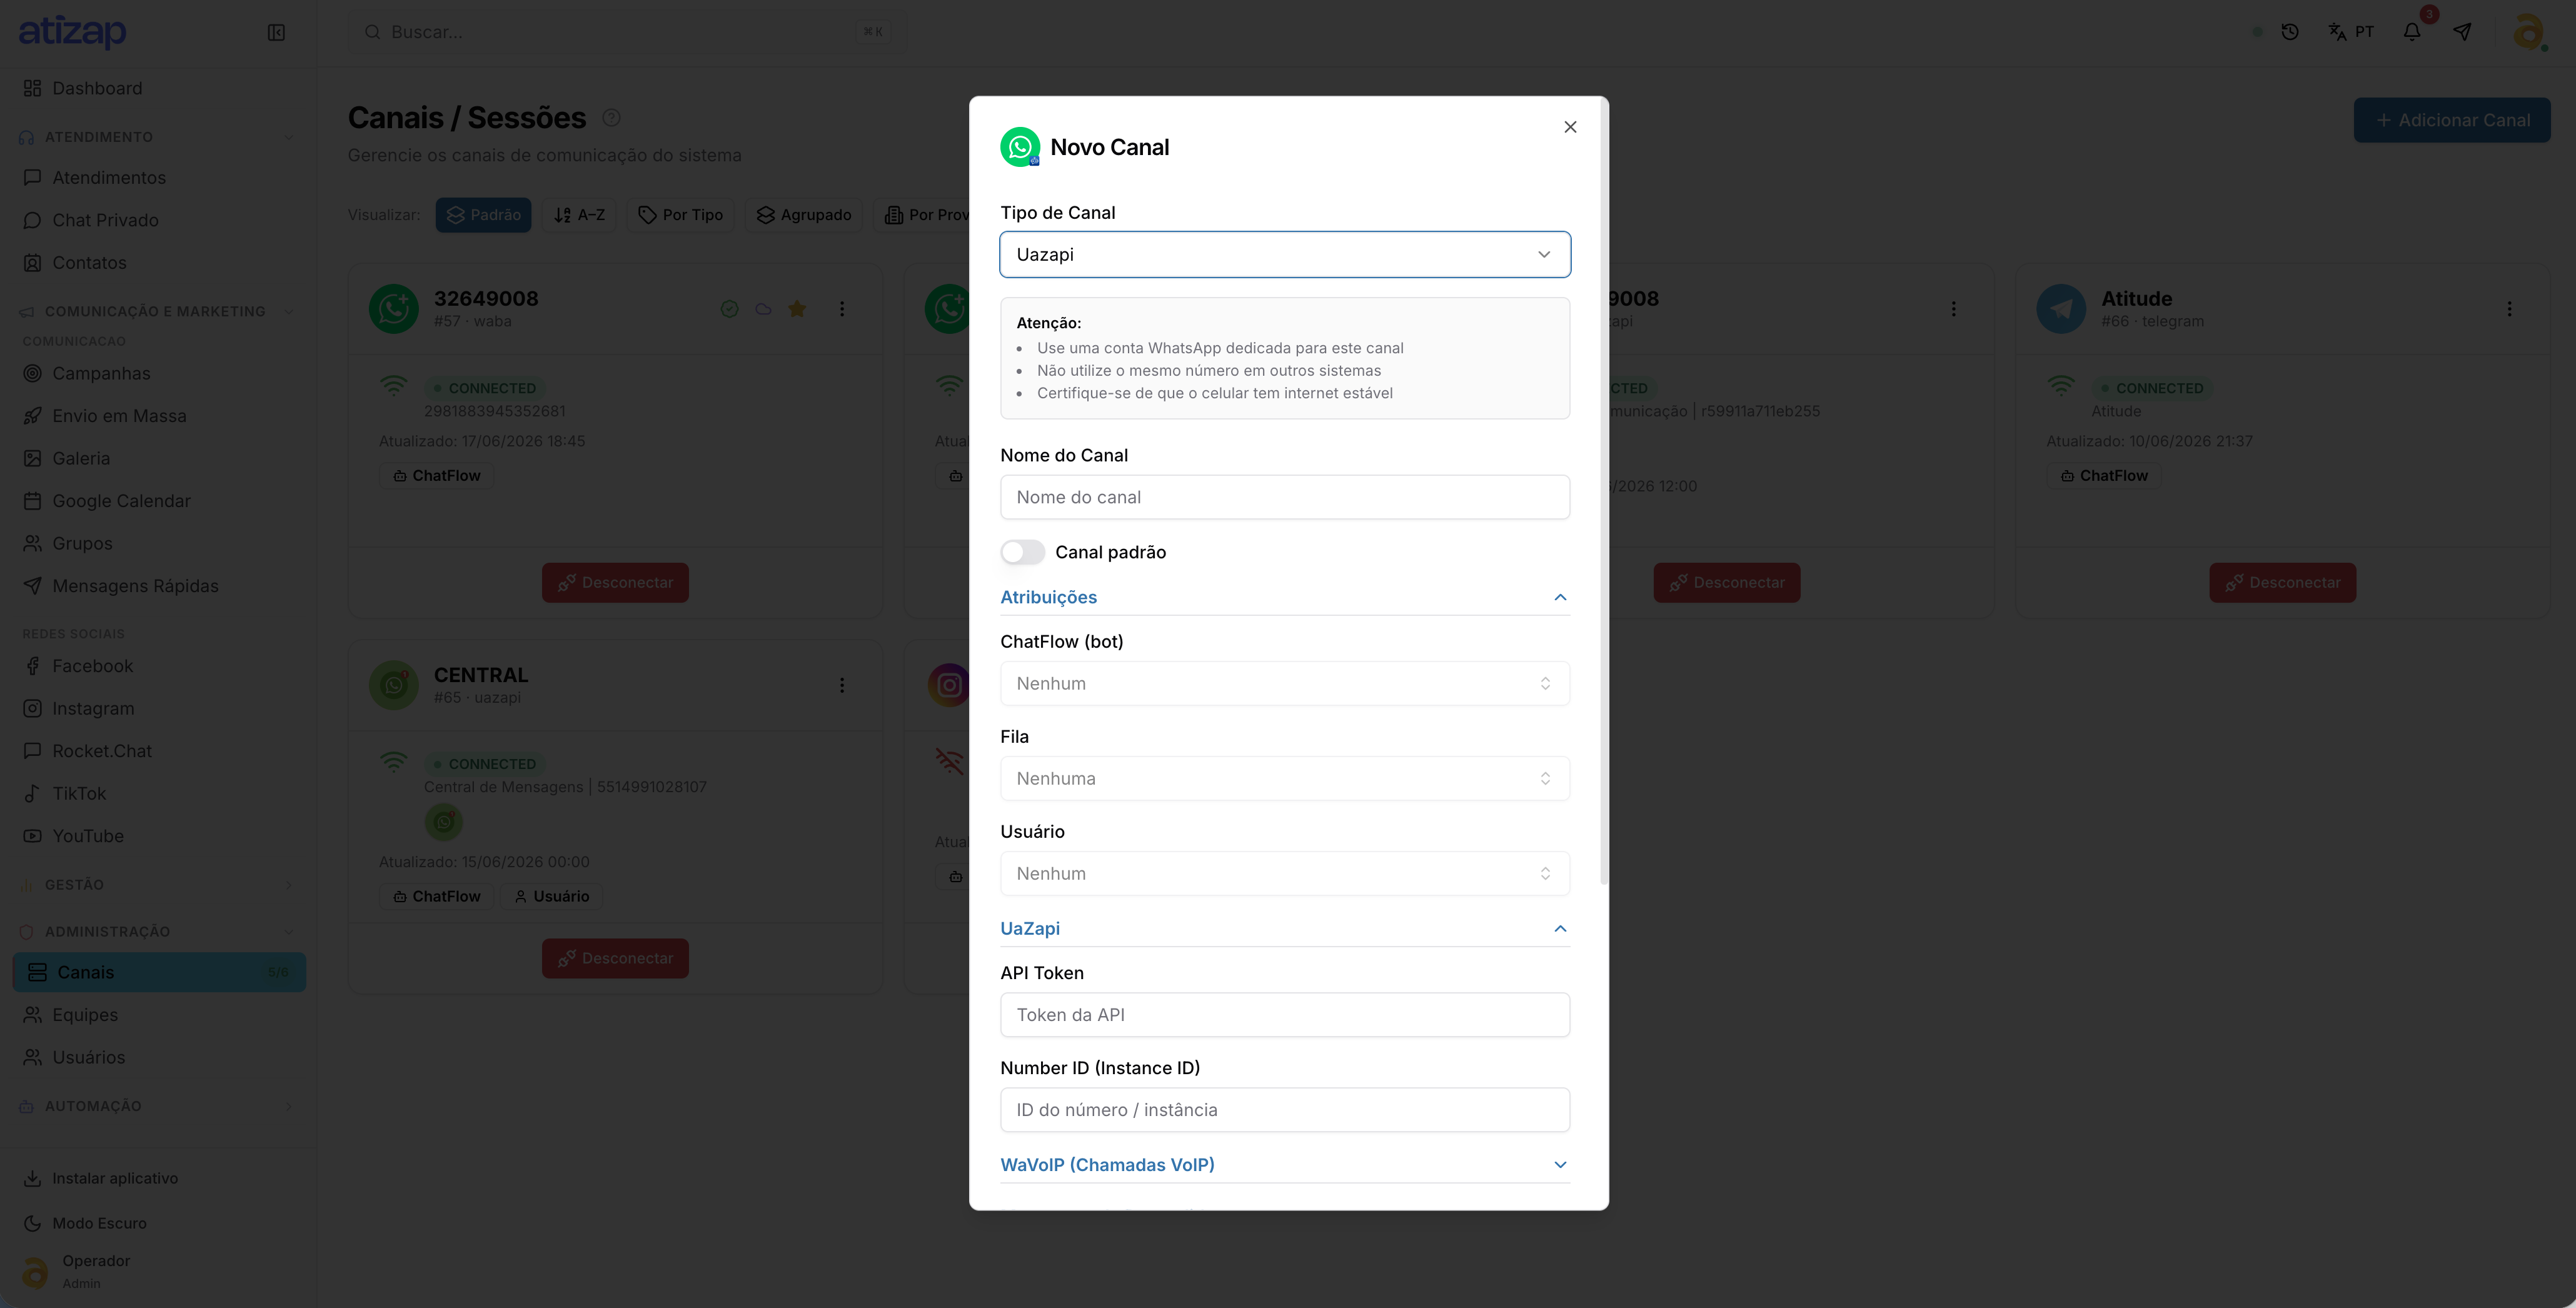Click the Adicionar Canal button
Image resolution: width=2576 pixels, height=1308 pixels.
2451,120
